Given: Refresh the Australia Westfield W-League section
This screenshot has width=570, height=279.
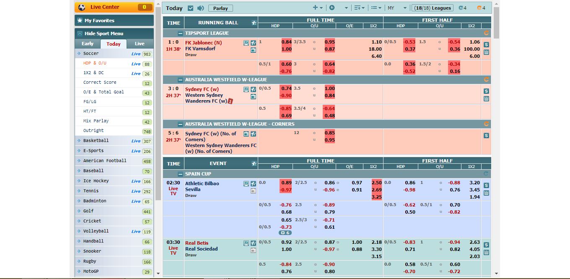Looking at the screenshot, I should (x=486, y=79).
